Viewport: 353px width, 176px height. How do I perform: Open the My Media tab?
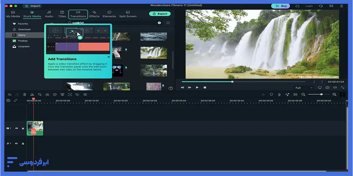click(13, 14)
